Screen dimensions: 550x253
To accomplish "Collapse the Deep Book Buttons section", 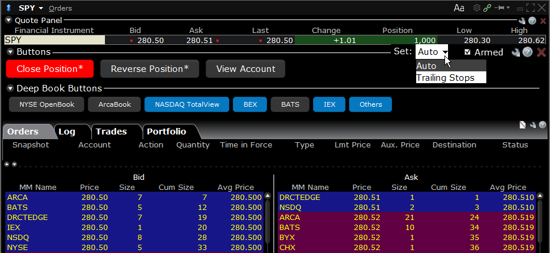I will coord(10,88).
